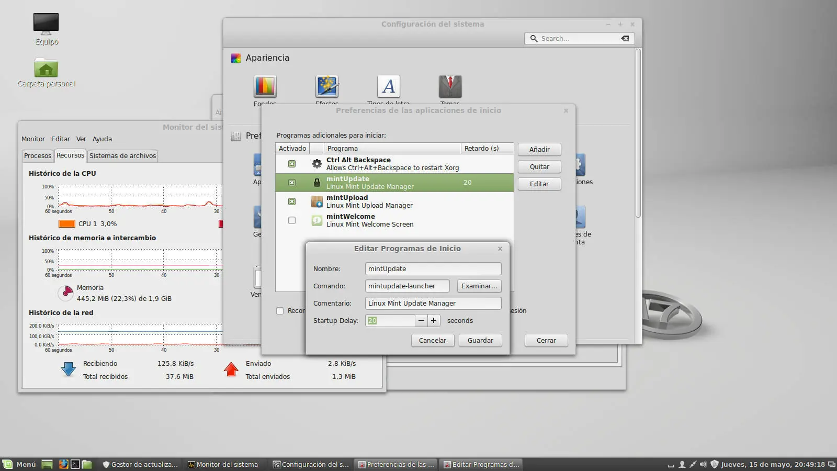The width and height of the screenshot is (837, 471).
Task: Uncheck the mintUpload startup checkbox
Action: click(x=292, y=201)
